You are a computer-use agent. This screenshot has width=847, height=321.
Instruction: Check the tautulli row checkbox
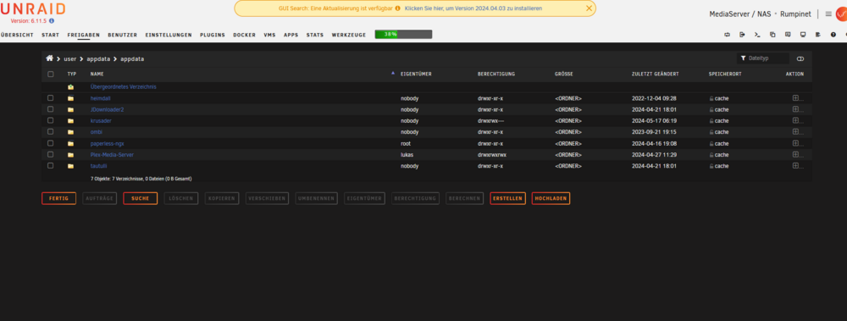50,166
